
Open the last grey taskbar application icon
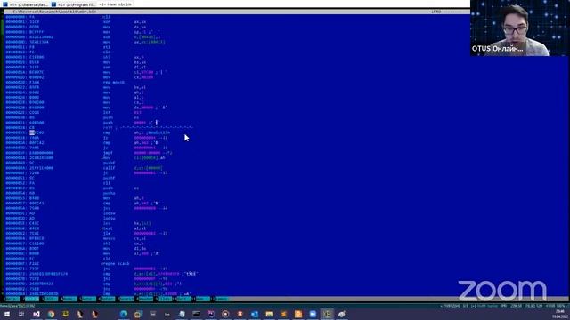[342, 314]
